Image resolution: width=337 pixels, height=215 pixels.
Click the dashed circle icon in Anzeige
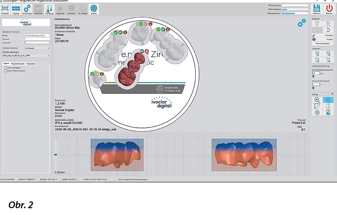point(328,106)
